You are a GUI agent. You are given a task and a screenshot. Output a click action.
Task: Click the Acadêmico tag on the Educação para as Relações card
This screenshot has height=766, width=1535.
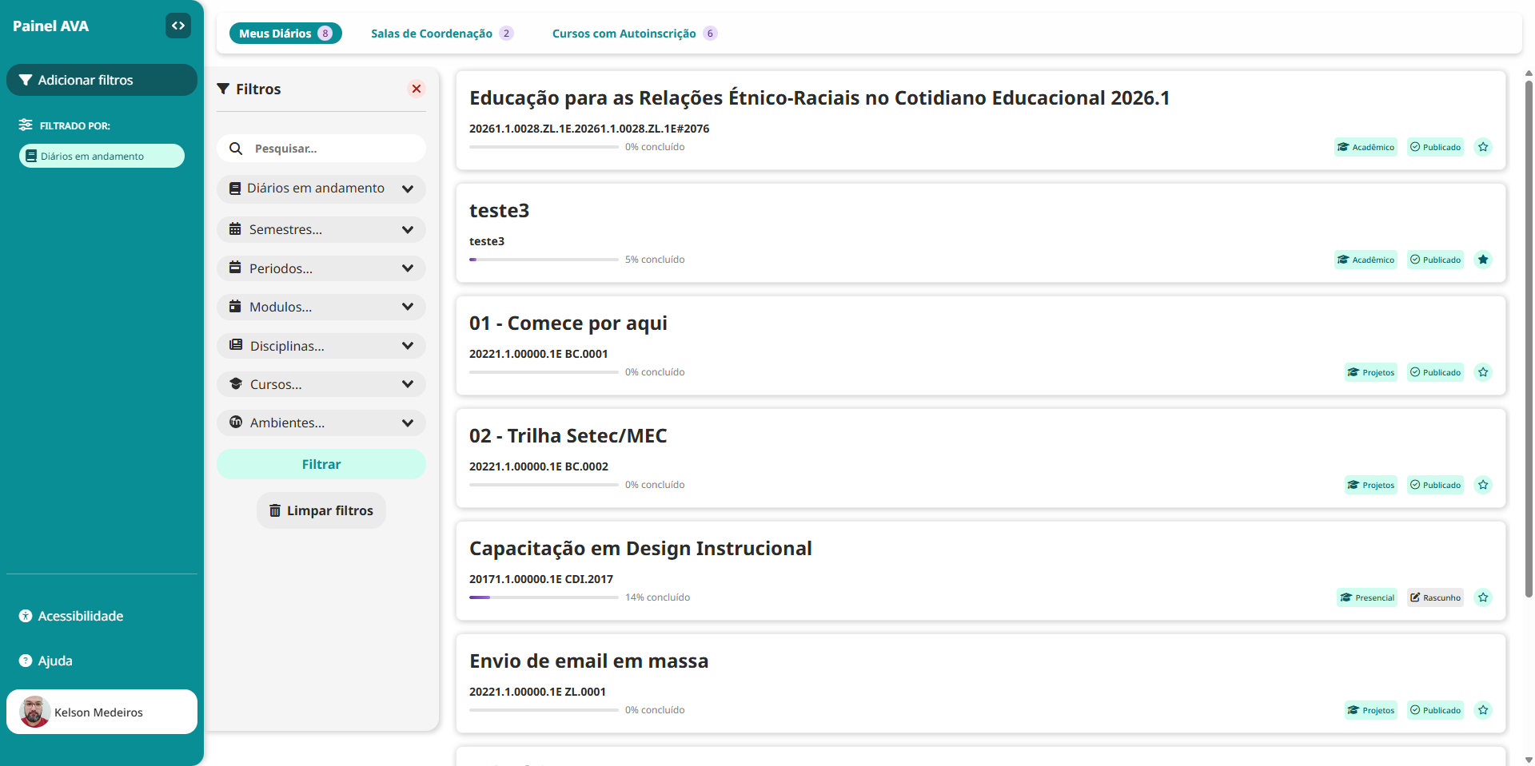pos(1366,147)
